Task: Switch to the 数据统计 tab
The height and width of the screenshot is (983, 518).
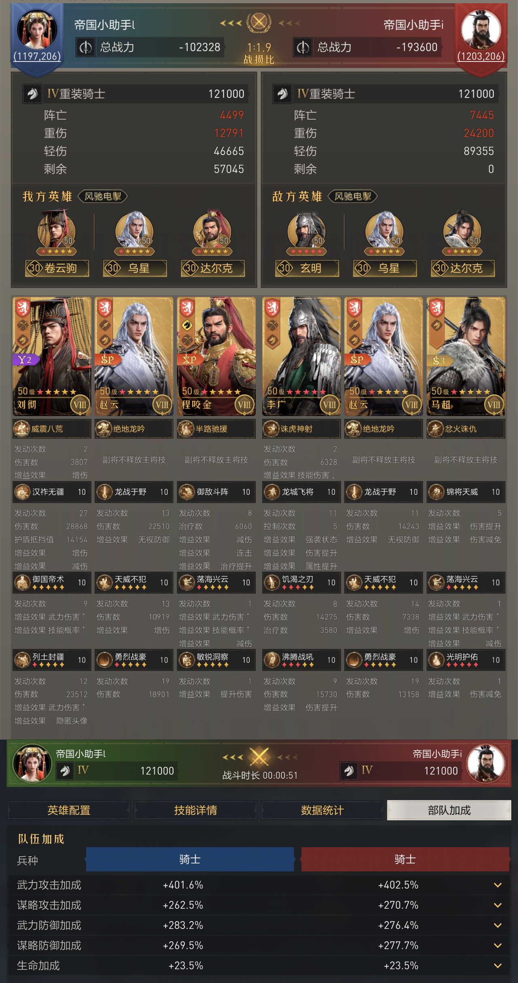Action: [x=322, y=810]
